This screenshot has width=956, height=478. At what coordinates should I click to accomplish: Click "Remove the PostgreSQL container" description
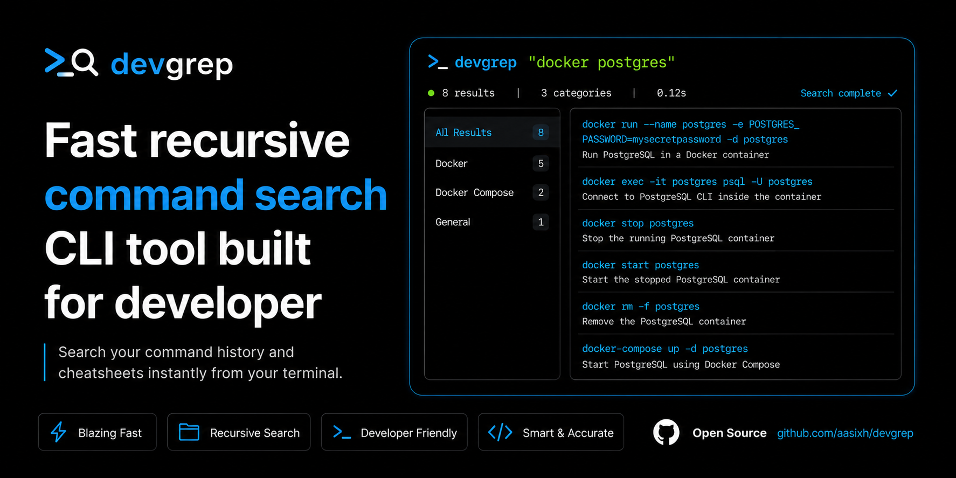click(x=664, y=322)
